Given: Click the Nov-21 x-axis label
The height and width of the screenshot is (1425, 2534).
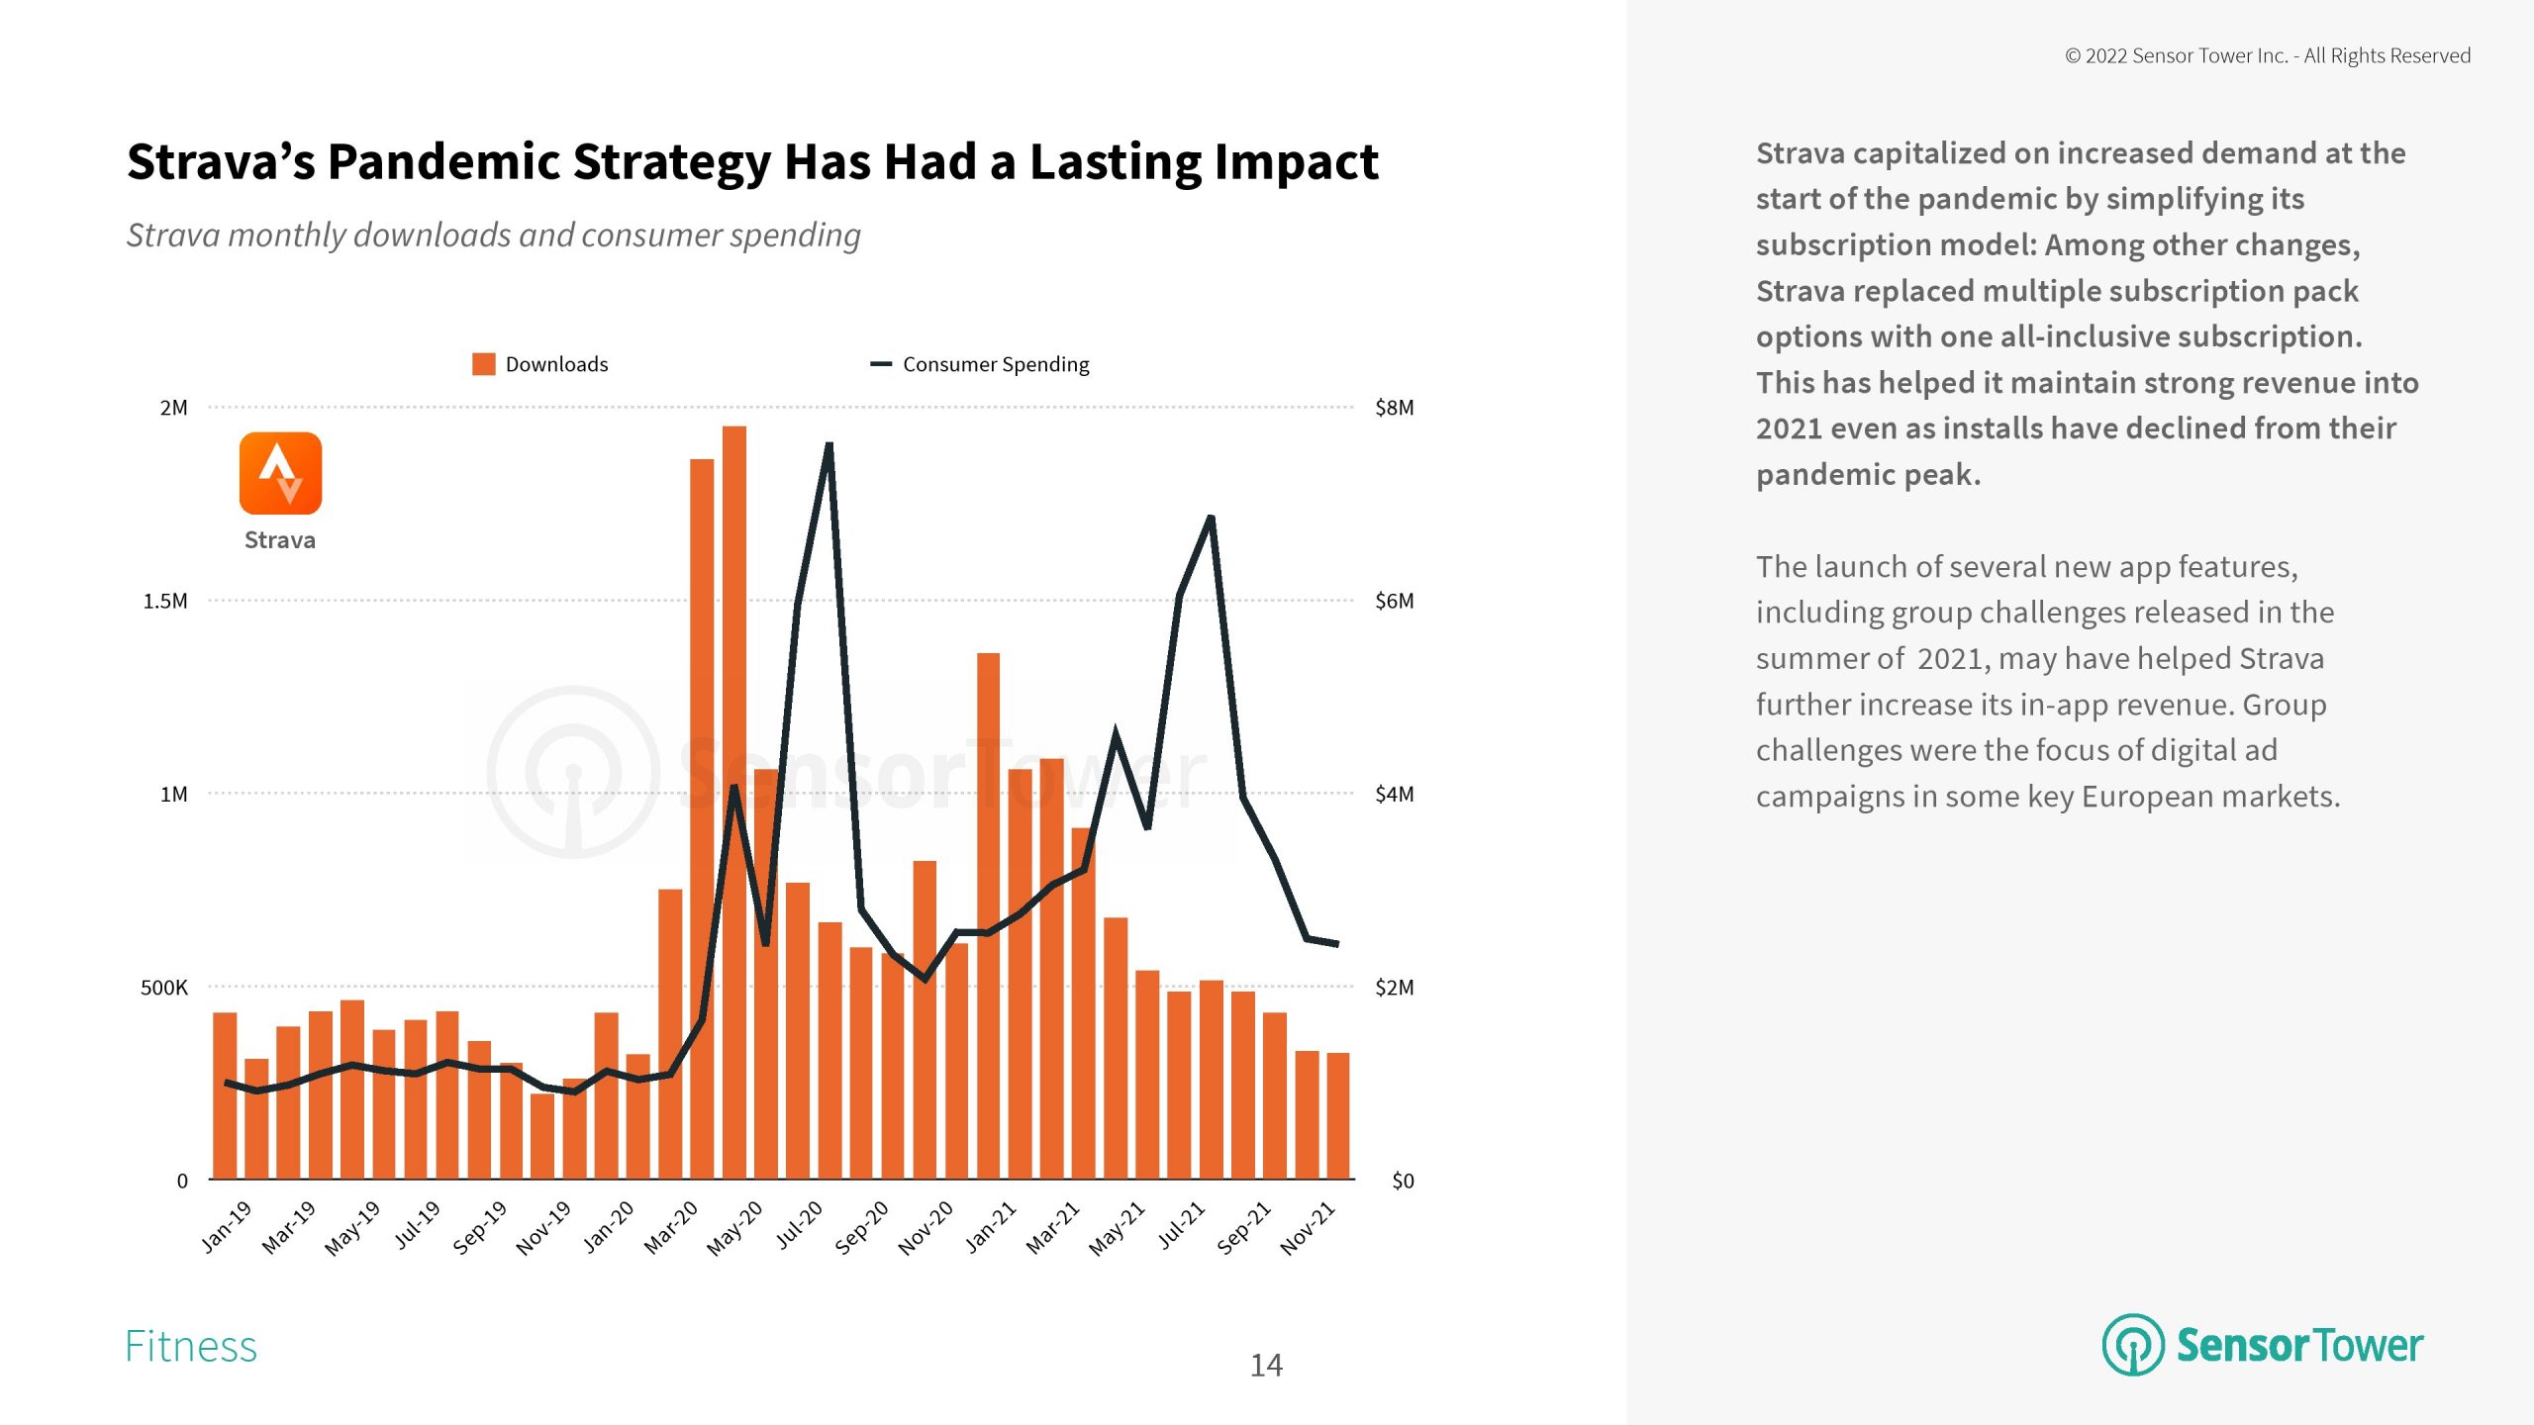Looking at the screenshot, I should point(1308,1228).
